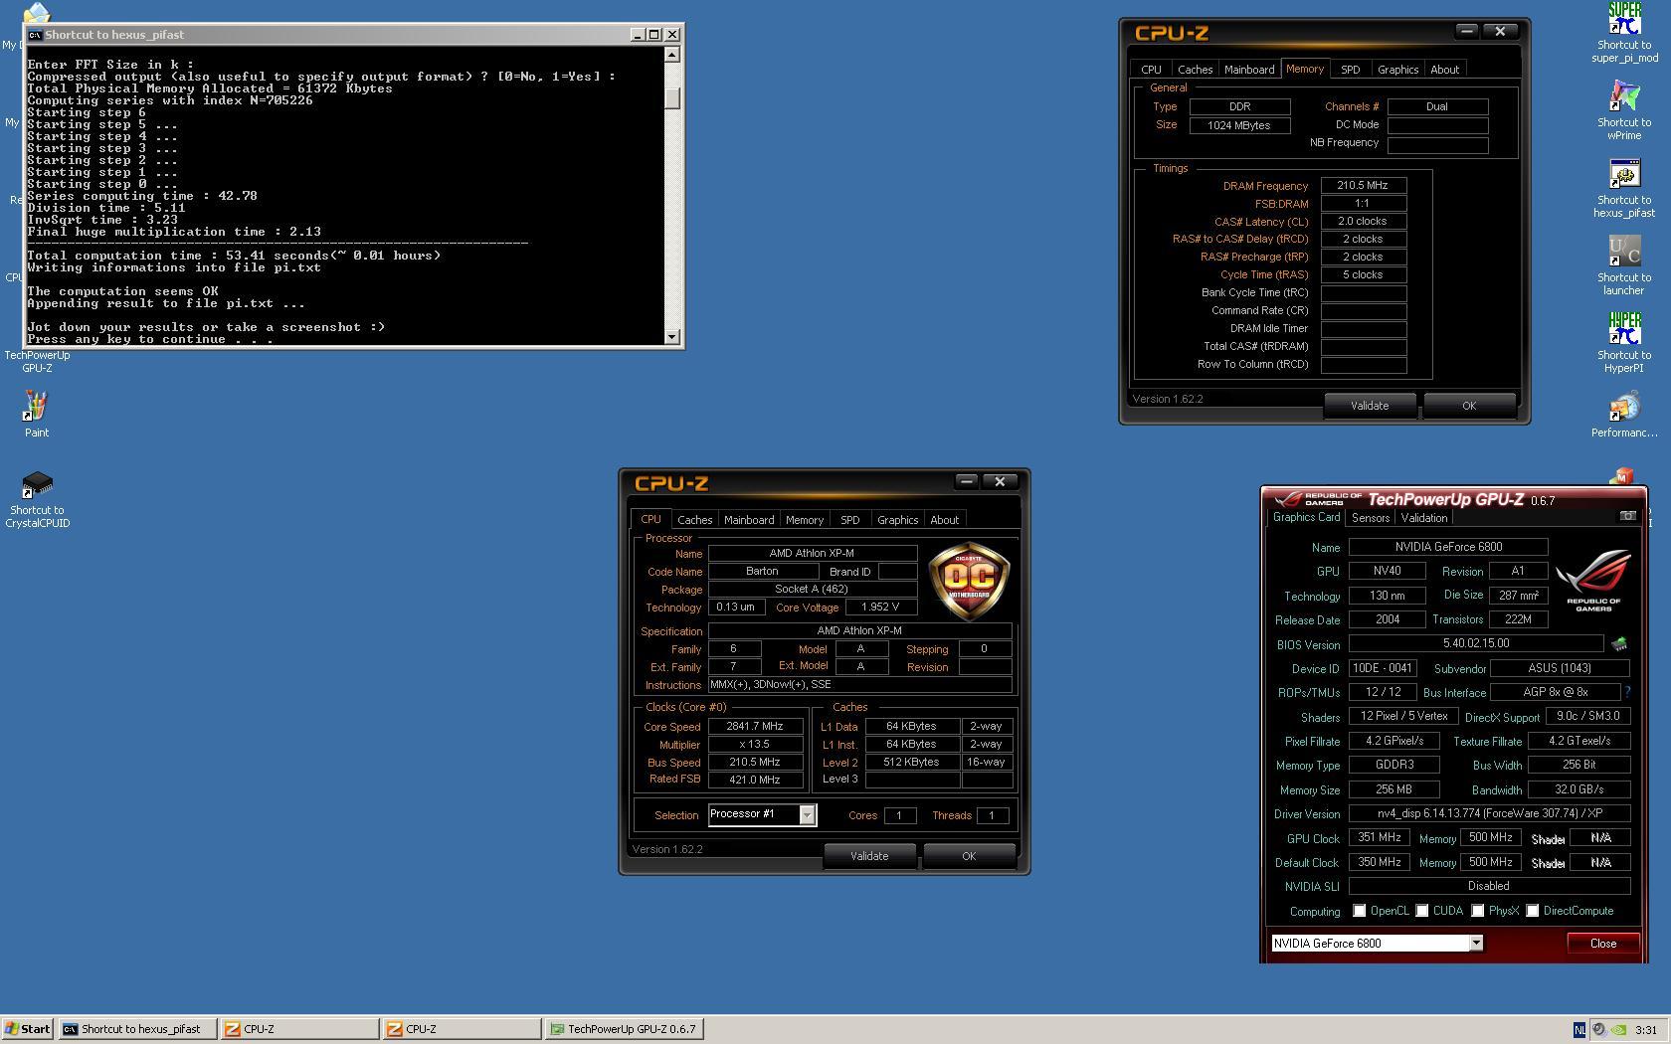This screenshot has width=1671, height=1044.
Task: Toggle the OpenCL checkbox in GPU-Z
Action: click(1359, 911)
